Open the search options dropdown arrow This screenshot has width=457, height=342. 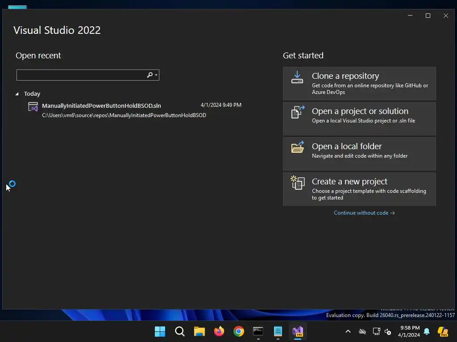tap(156, 75)
